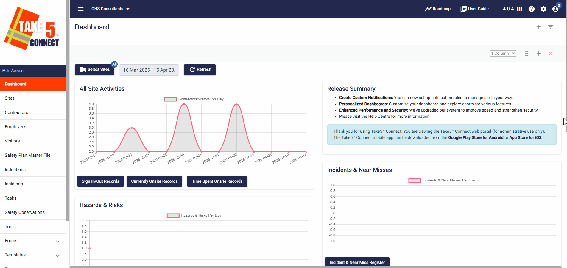
Task: Open the hamburger navigation menu
Action: (81, 9)
